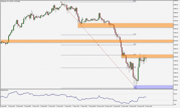This screenshot has width=180, height=108.
Task: Click the RSI(14) indicator label
Action: pos(5,90)
